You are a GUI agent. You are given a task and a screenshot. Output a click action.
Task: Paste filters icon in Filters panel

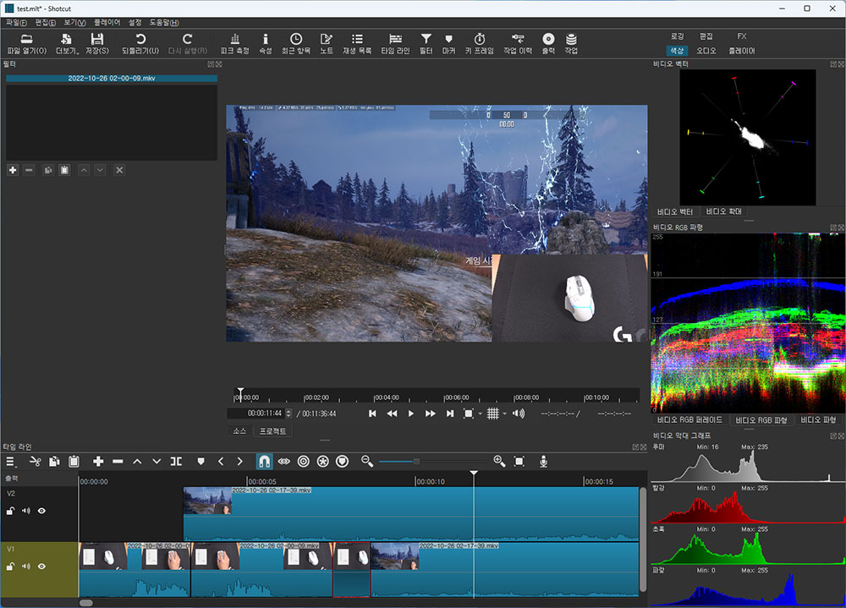click(x=64, y=170)
